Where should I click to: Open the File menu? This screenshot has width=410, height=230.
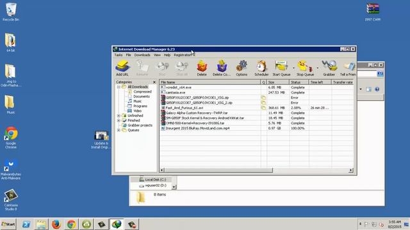click(128, 55)
